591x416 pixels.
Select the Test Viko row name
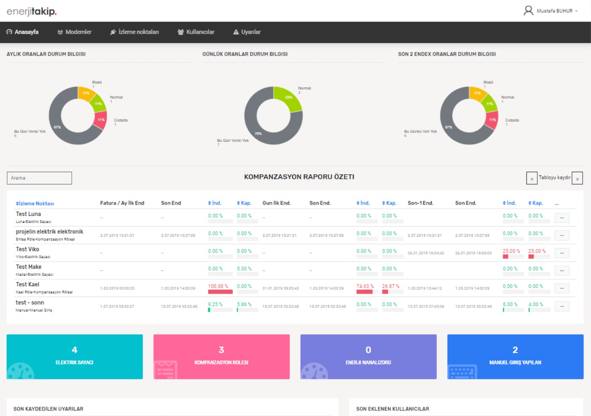click(27, 249)
